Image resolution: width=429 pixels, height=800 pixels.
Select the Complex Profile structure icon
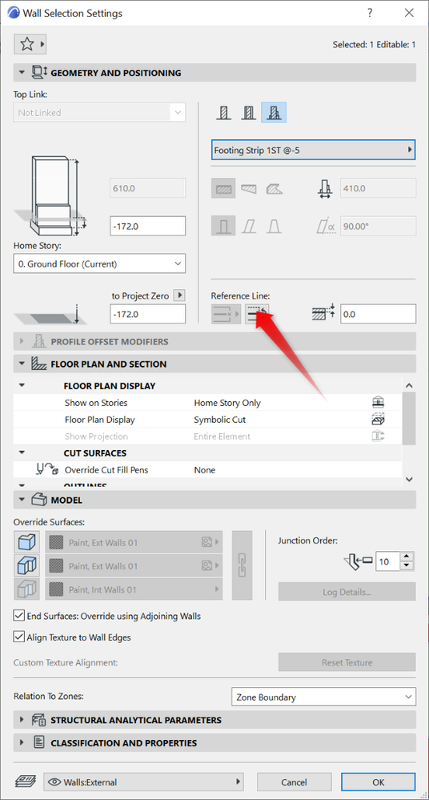pyautogui.click(x=274, y=112)
